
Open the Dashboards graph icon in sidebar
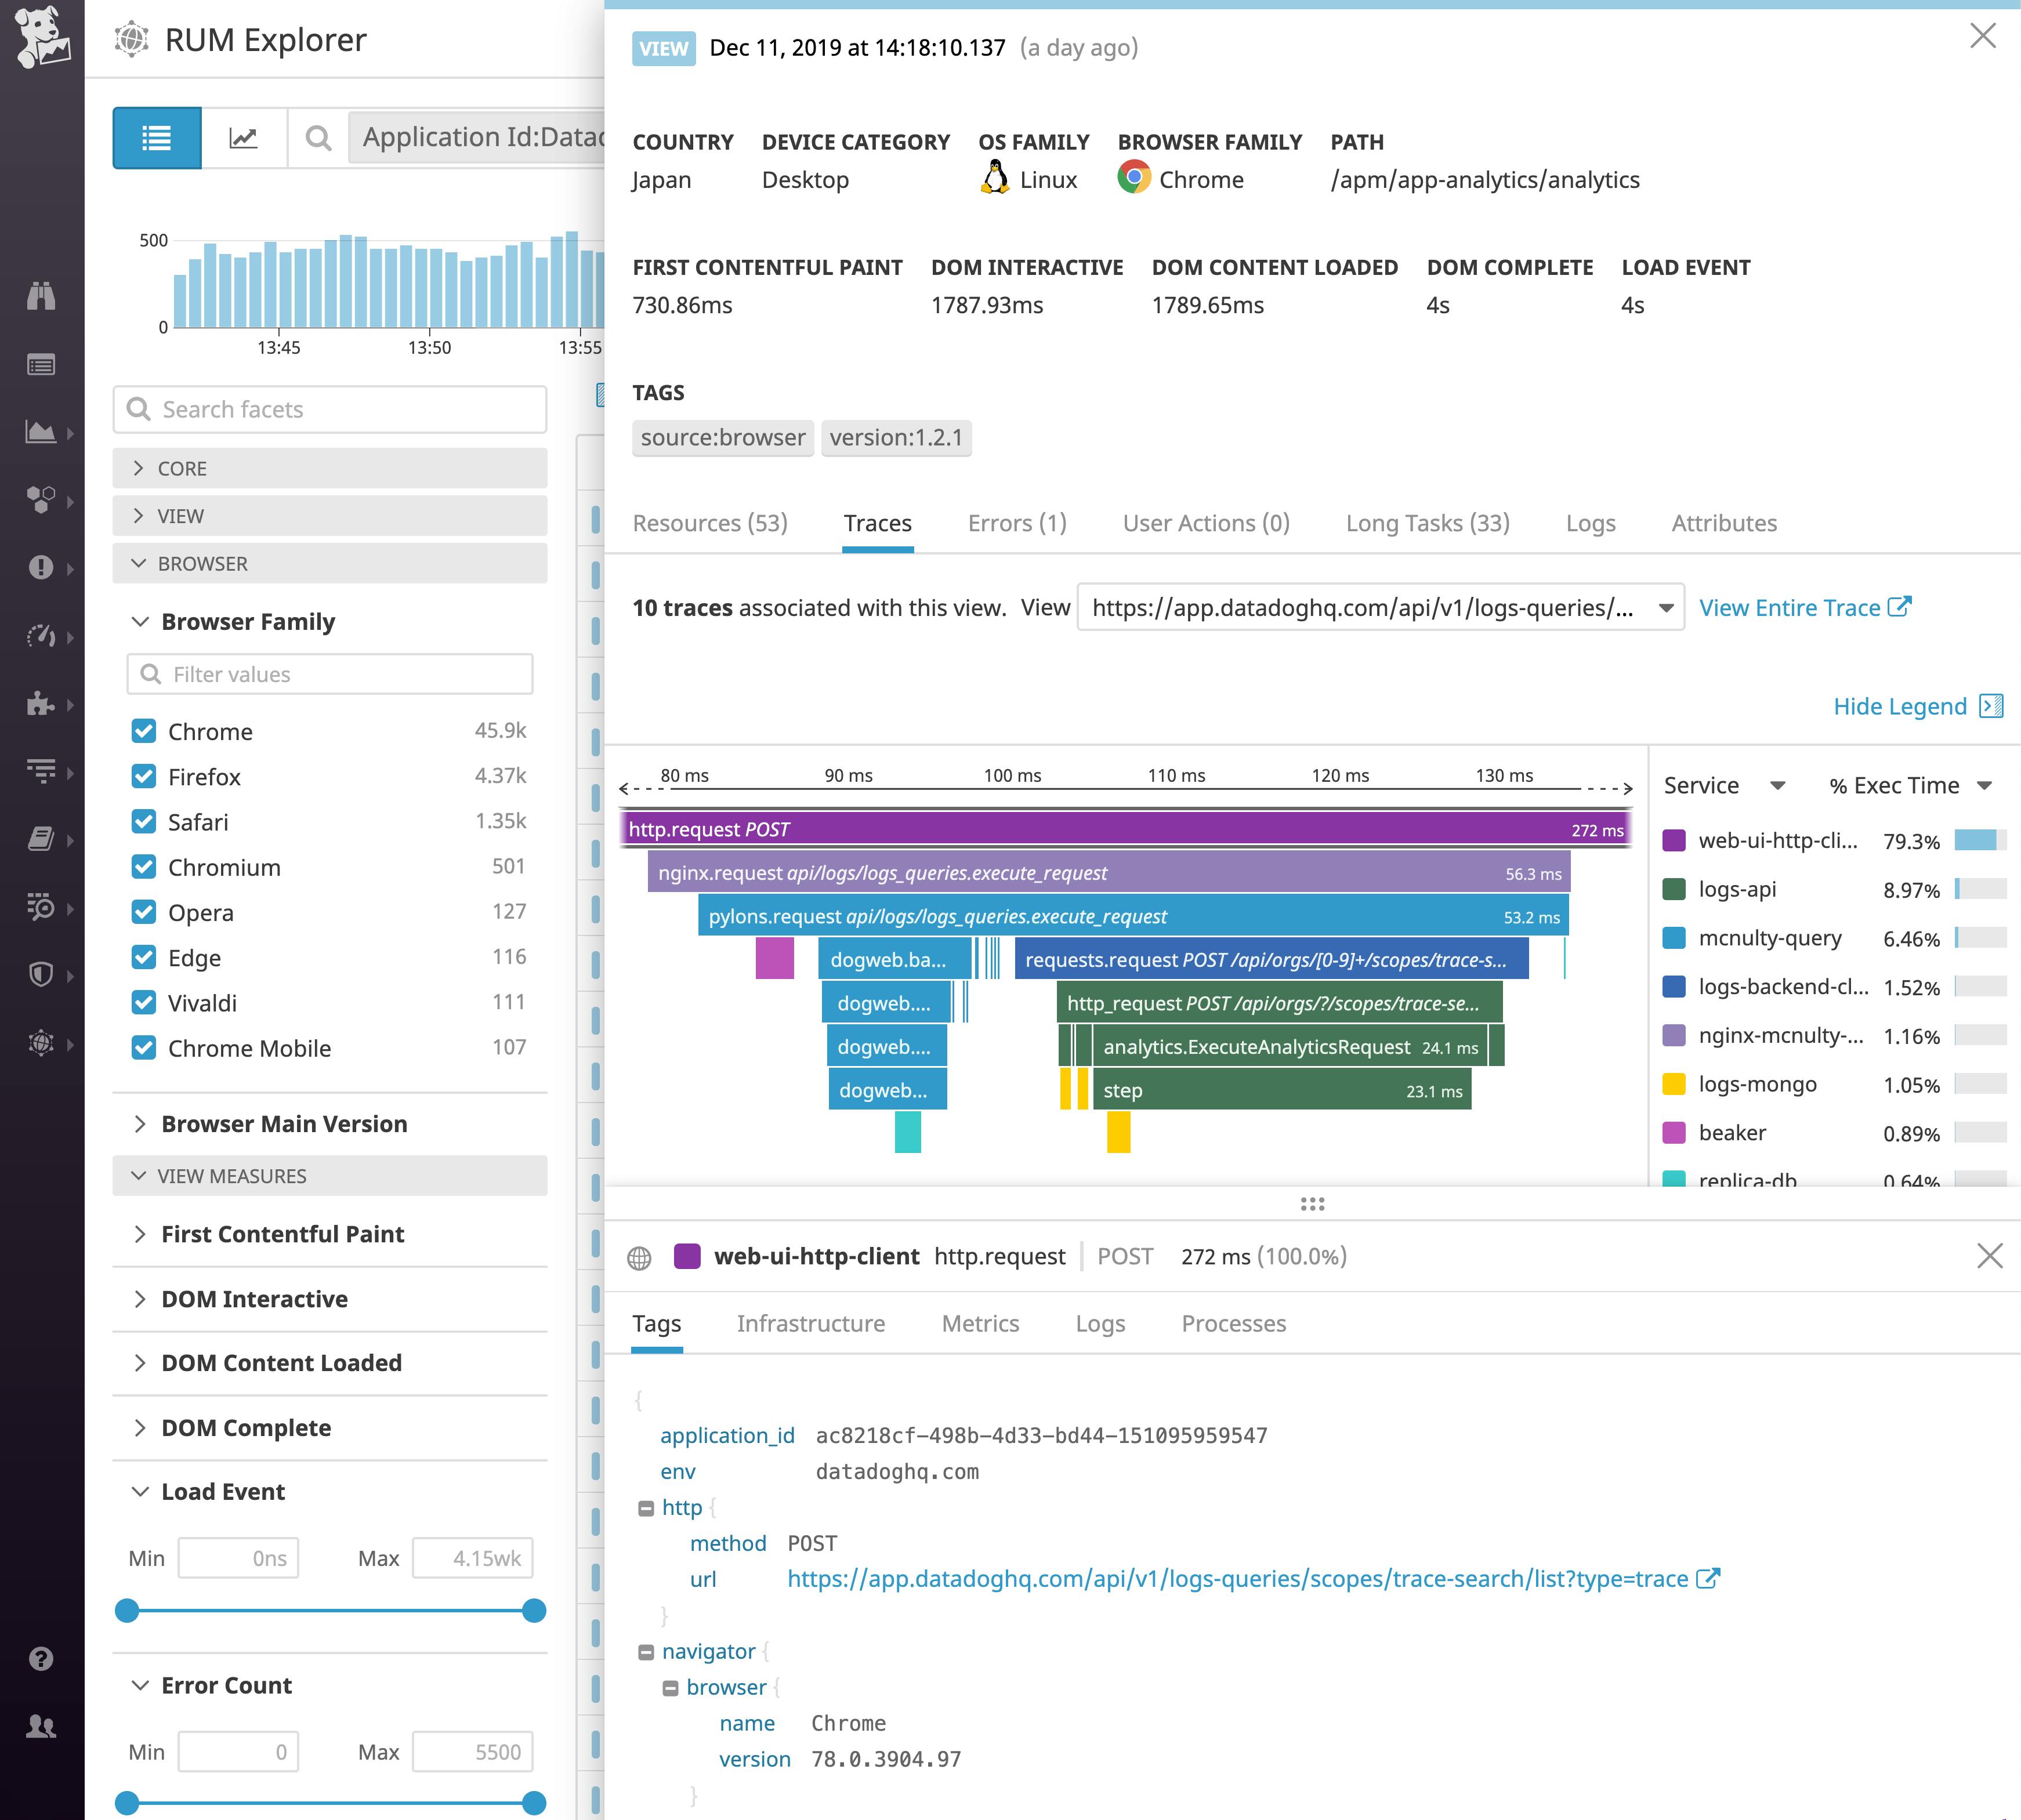click(42, 430)
